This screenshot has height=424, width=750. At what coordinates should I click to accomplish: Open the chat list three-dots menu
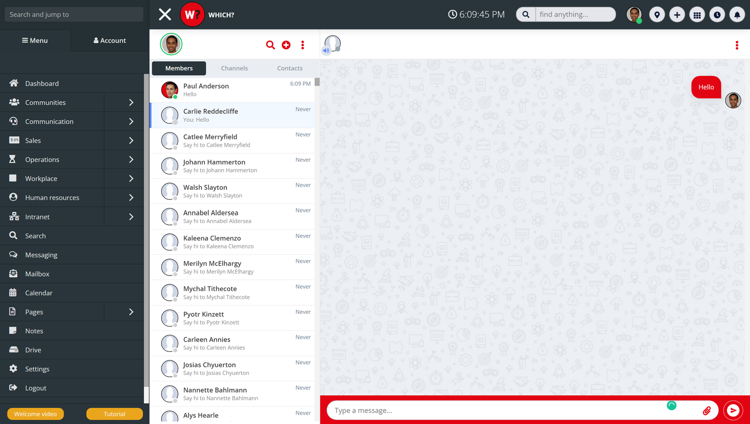pyautogui.click(x=303, y=45)
